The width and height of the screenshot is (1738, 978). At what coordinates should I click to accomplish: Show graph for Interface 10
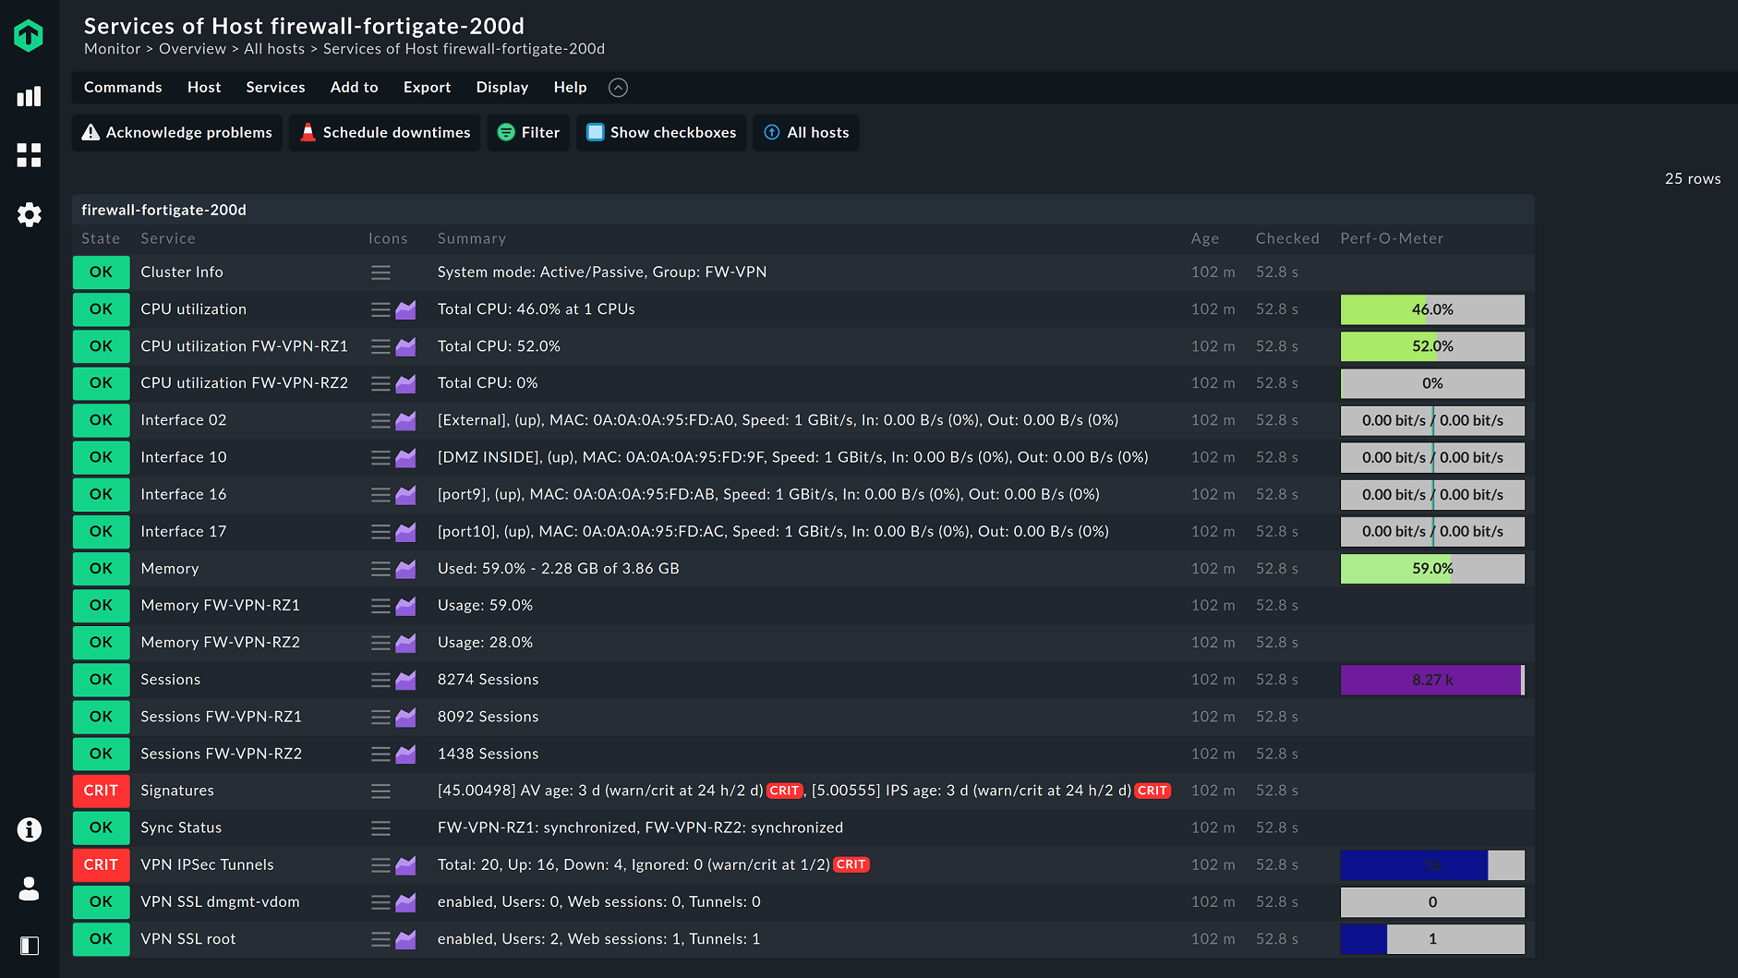(405, 457)
